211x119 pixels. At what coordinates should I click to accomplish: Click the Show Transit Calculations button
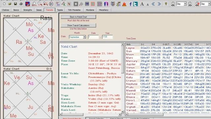78,25
